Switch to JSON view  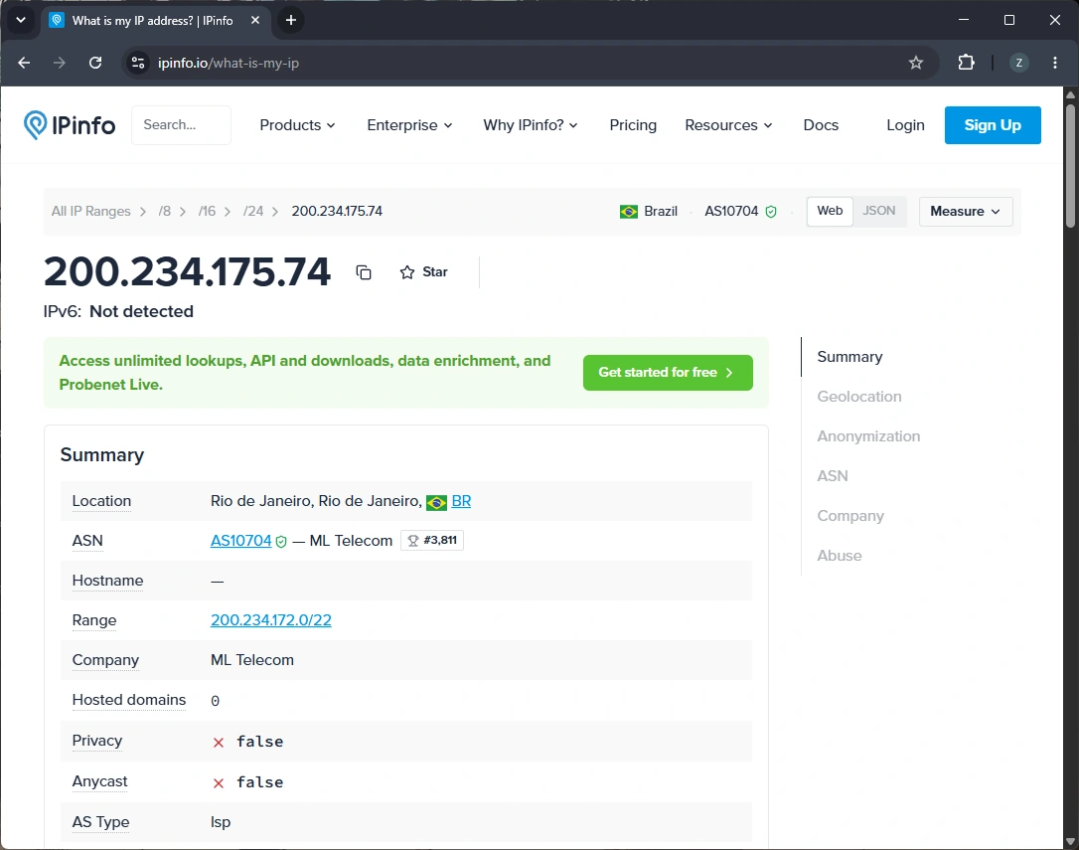coord(878,211)
